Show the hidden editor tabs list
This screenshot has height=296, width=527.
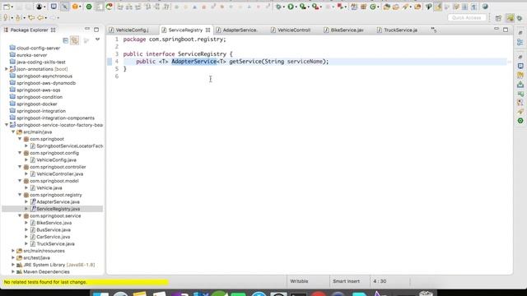point(434,30)
